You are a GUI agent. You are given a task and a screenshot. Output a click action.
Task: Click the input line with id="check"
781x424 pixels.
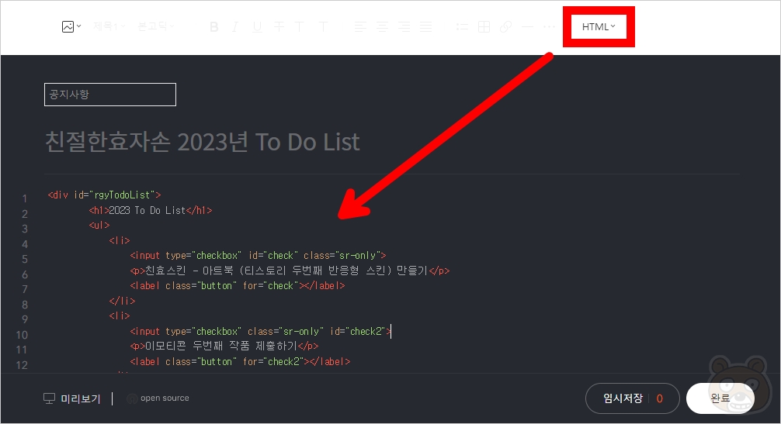click(258, 256)
